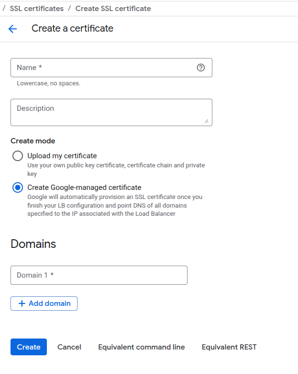The image size is (298, 374).
Task: Show Equivalent command line
Action: [142, 347]
